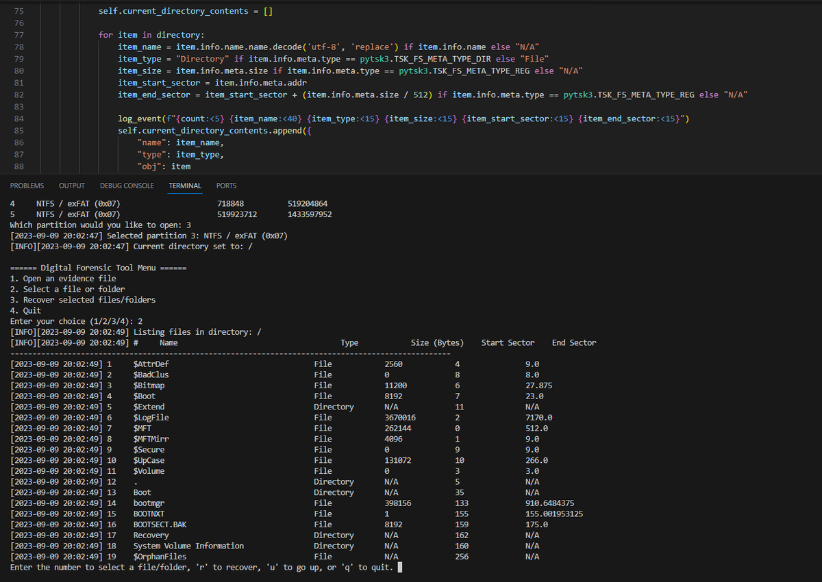This screenshot has width=822, height=582.
Task: Click the $Extend directory name
Action: click(149, 407)
